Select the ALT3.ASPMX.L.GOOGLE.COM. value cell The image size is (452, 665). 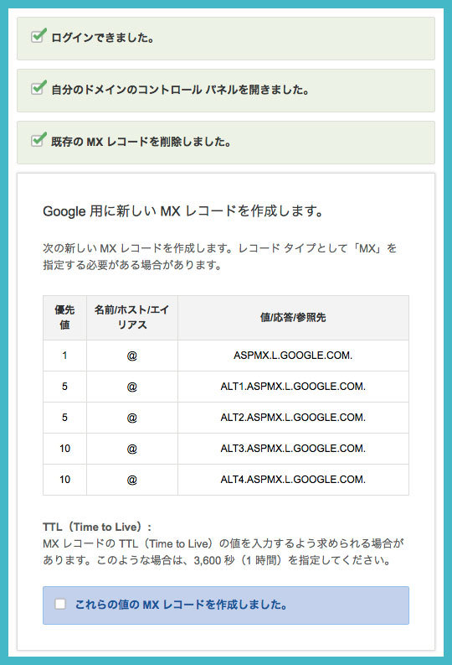point(293,449)
